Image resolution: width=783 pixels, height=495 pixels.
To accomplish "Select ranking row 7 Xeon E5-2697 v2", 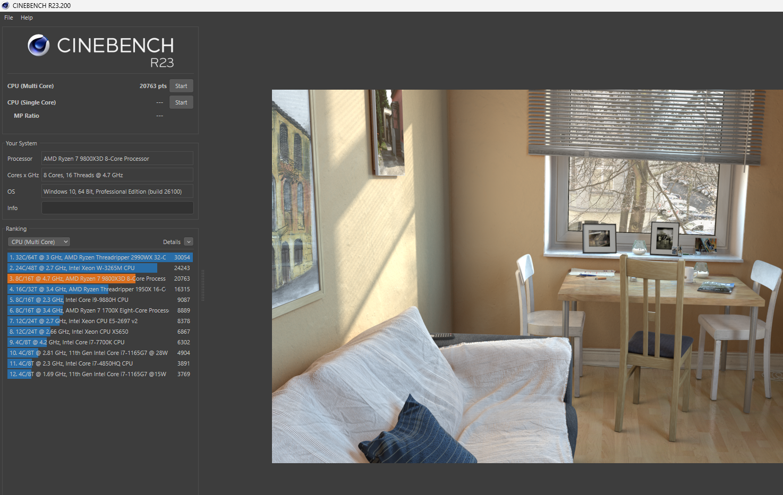I will 100,321.
